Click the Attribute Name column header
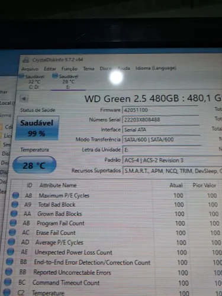This screenshot has height=296, width=222. click(58, 185)
